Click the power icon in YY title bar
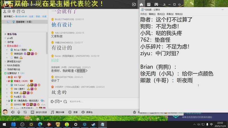Viewport: 228px width, 128px height. click(x=180, y=5)
